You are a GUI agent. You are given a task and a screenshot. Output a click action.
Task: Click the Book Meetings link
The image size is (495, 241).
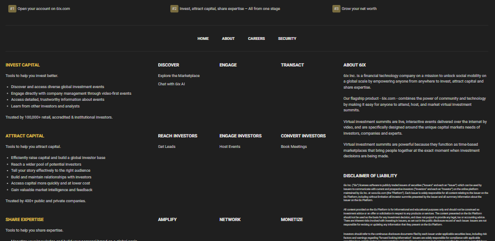(x=294, y=146)
